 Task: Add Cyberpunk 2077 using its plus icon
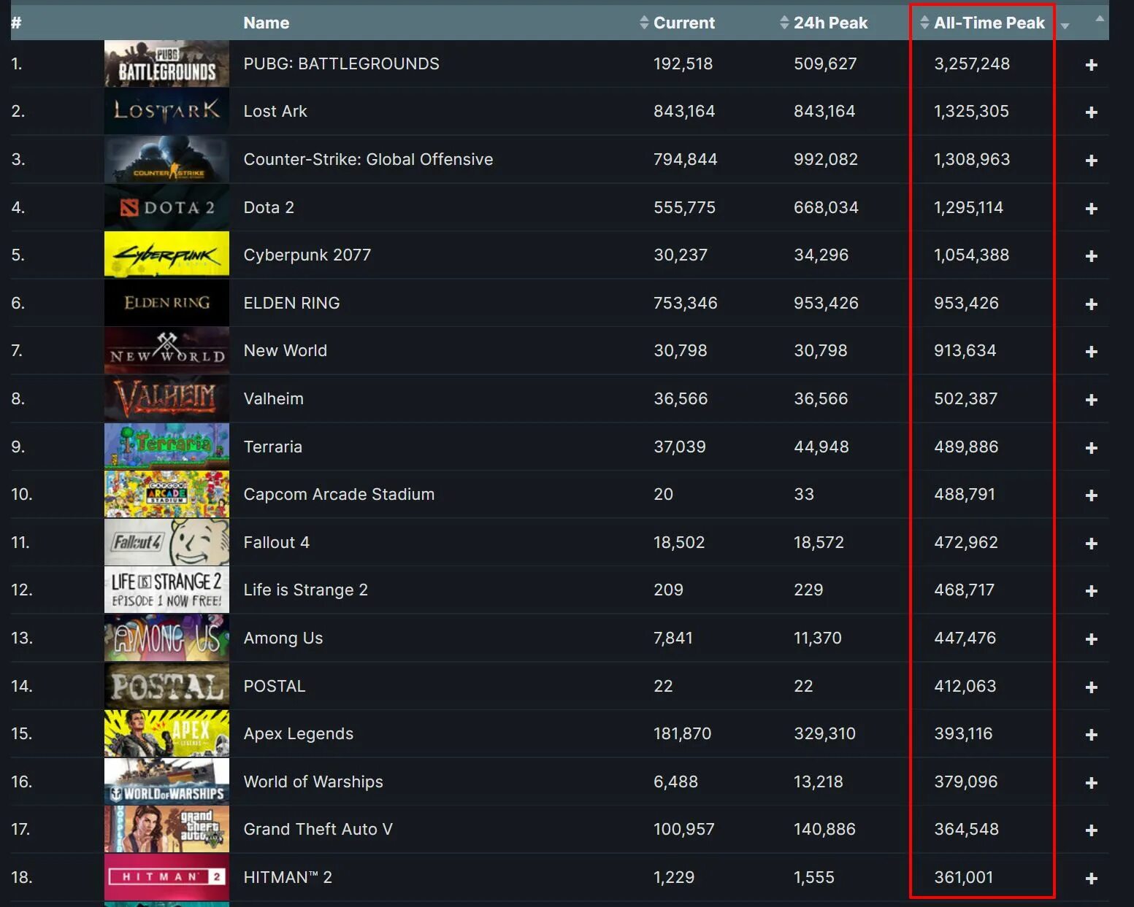(1091, 256)
